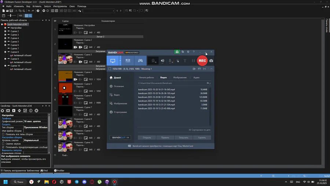This screenshot has height=186, width=330.
Task: Open Bandicam help question mark icon
Action: click(194, 52)
